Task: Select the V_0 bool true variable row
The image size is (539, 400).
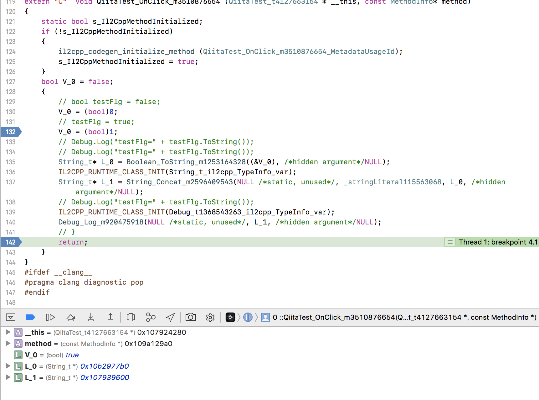Action: pyautogui.click(x=269, y=355)
